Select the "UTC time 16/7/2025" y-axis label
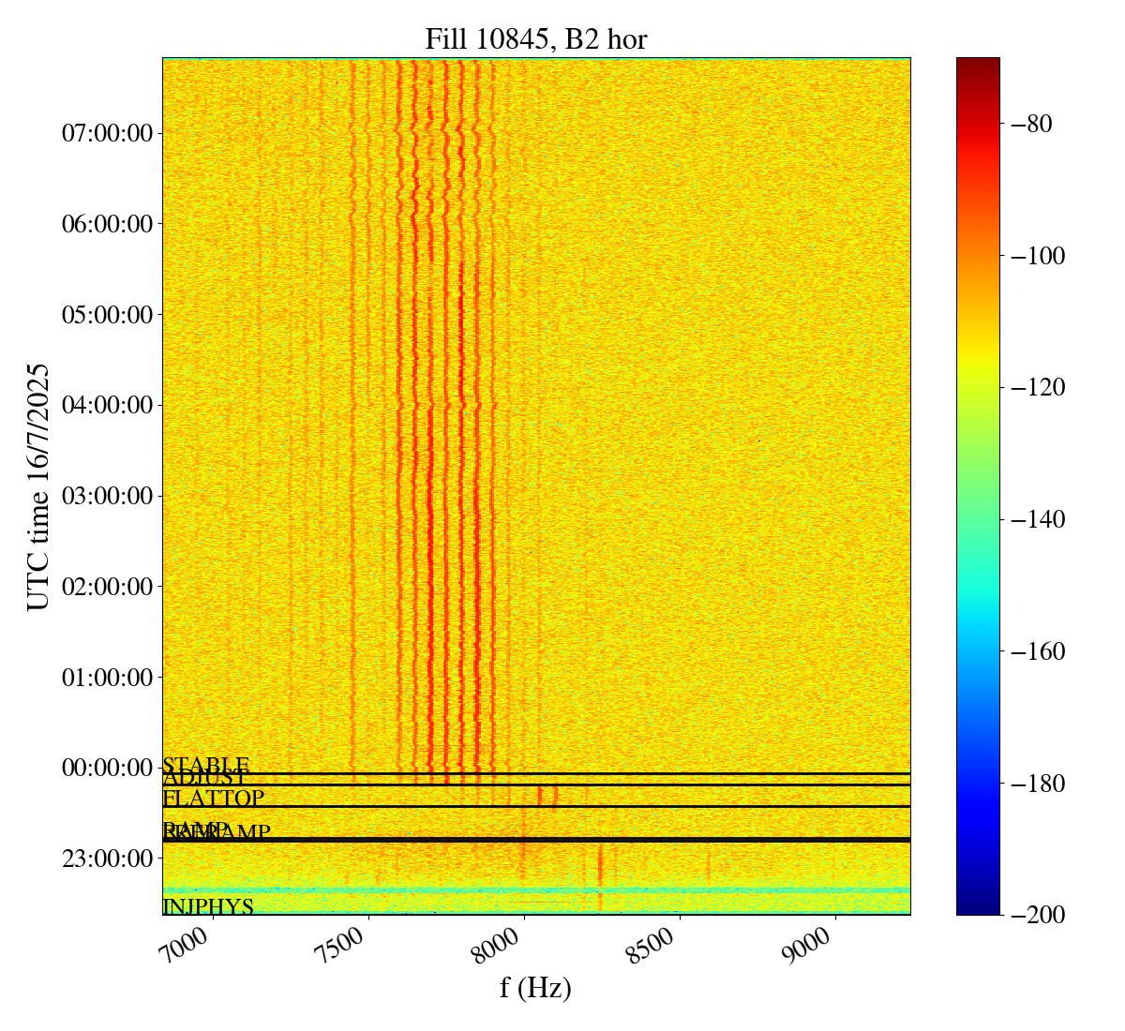The image size is (1125, 1031). pyautogui.click(x=38, y=486)
